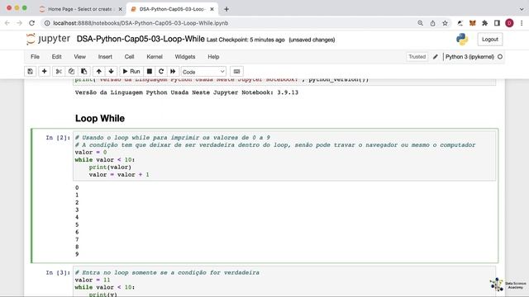This screenshot has height=297, width=529.
Task: Save notebook with the floppy disk icon
Action: (x=31, y=72)
